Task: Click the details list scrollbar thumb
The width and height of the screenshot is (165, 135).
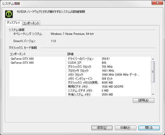Action: 153,71
